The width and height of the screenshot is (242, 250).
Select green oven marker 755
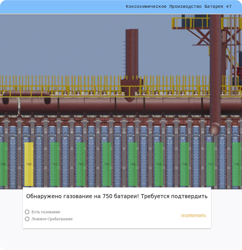159,164
